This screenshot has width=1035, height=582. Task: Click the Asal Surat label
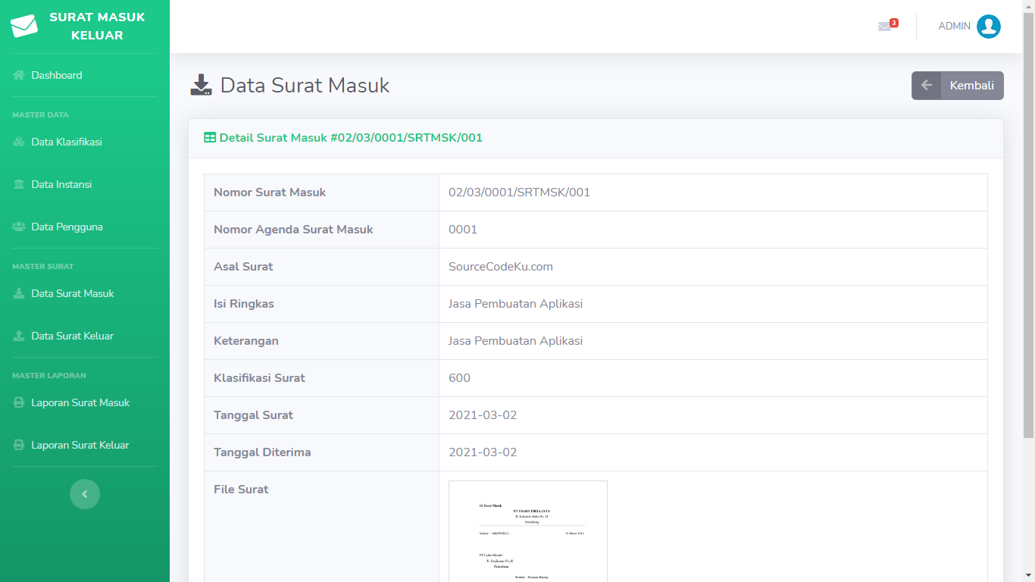click(x=243, y=267)
